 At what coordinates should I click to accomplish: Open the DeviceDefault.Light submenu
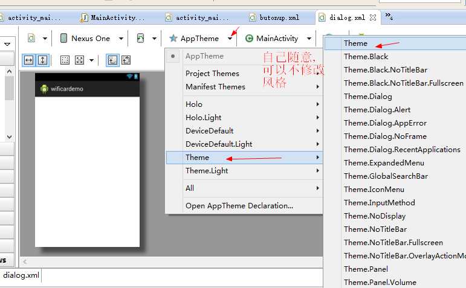244,144
